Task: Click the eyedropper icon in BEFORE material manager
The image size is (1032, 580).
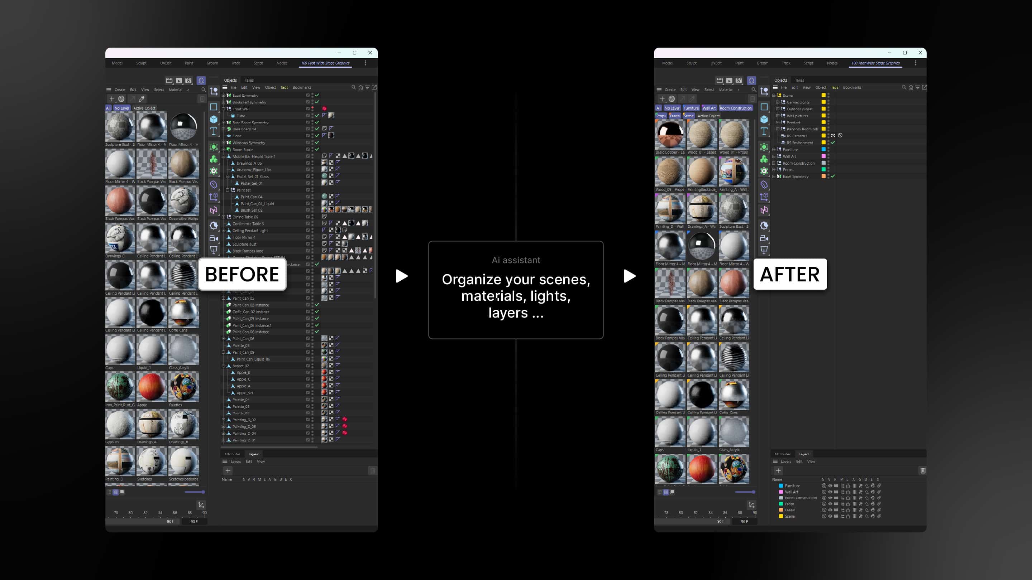Action: [x=142, y=99]
